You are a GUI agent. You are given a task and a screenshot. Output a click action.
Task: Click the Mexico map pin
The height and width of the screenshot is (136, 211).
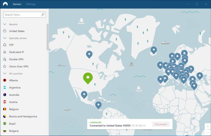point(84,95)
